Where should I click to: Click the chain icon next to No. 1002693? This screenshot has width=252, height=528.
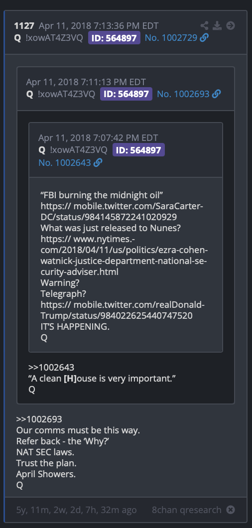pyautogui.click(x=217, y=94)
